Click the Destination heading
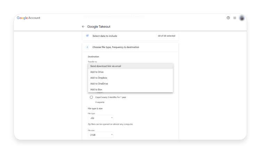261x154 pixels. [93, 57]
